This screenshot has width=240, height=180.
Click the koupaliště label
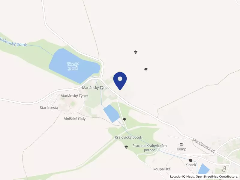(x=162, y=169)
